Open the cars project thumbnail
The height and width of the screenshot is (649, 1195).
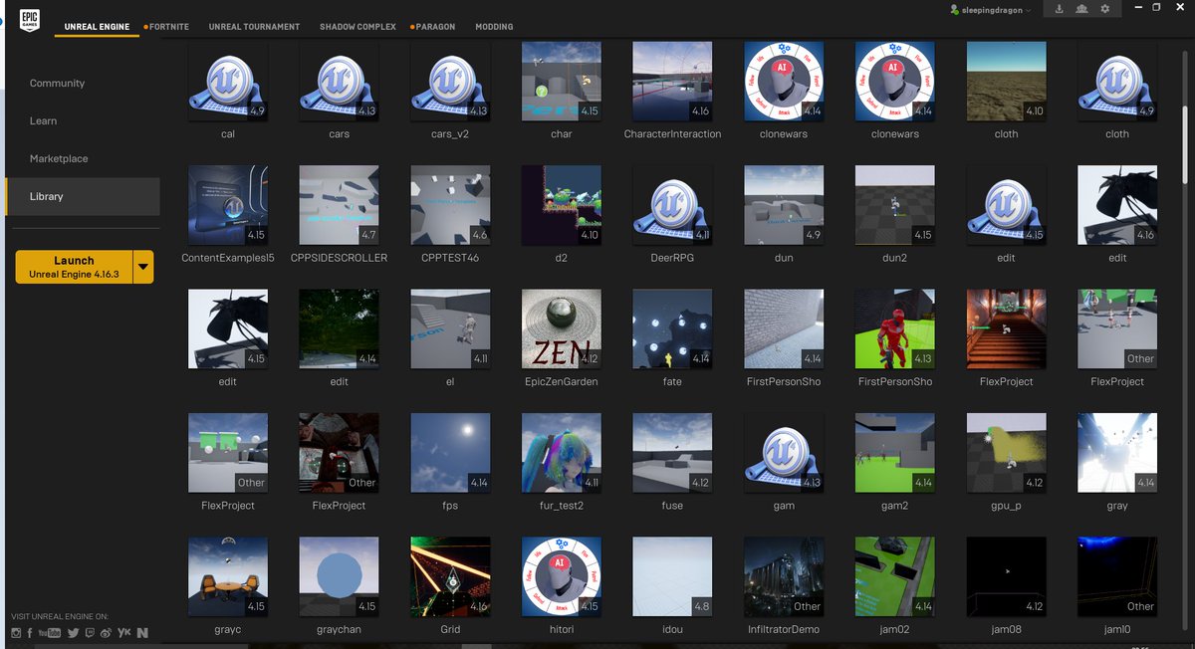[339, 82]
